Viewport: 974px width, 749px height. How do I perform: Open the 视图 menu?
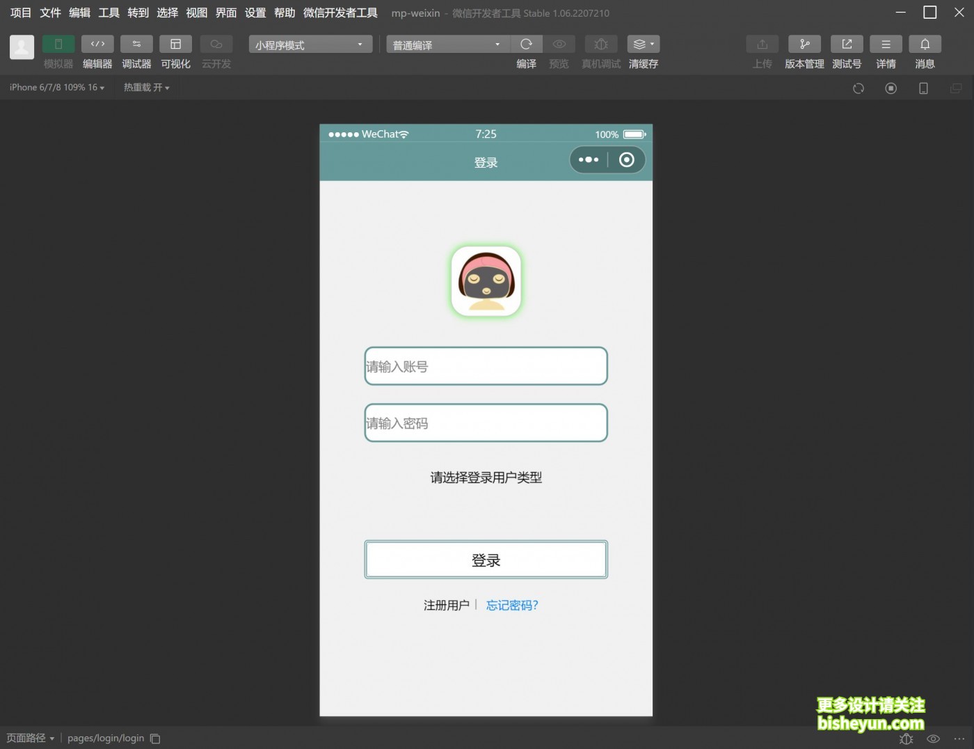tap(196, 13)
